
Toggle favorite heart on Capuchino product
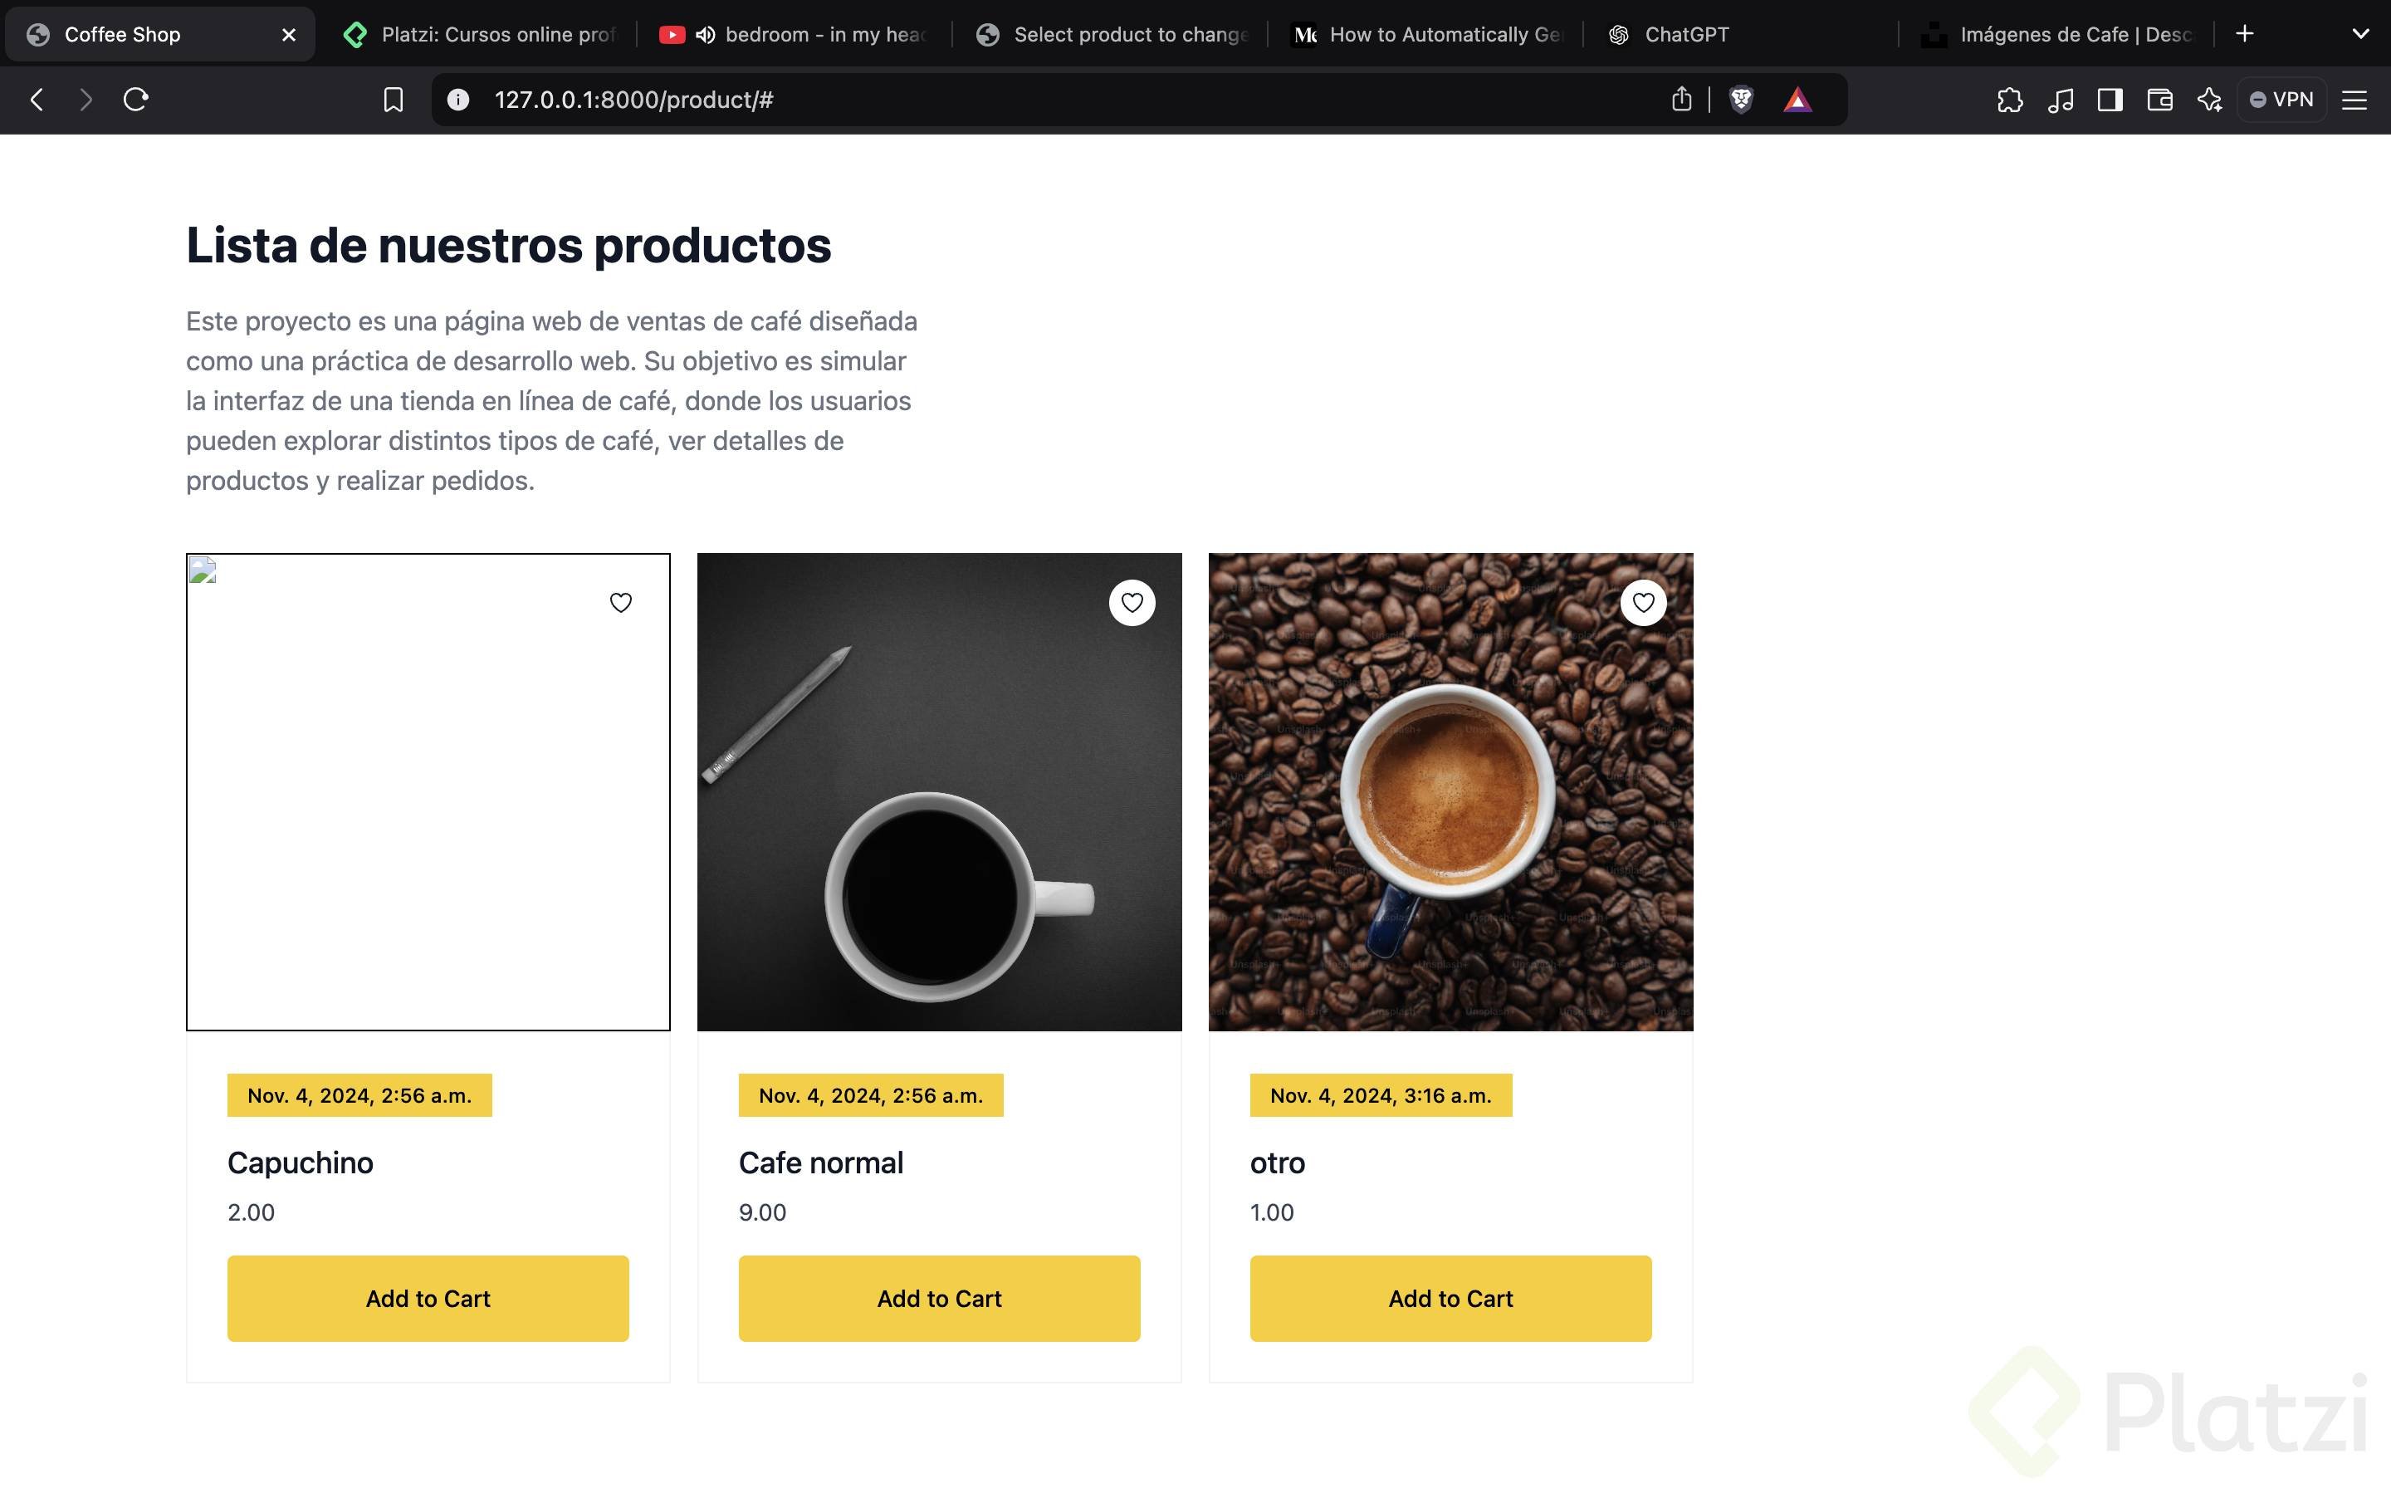tap(620, 602)
